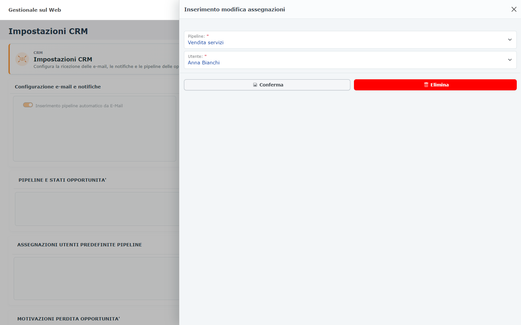Open ASSEGNAZIONI UTENTI PREDEFINITE PIPELINE section
521x325 pixels.
(79, 245)
